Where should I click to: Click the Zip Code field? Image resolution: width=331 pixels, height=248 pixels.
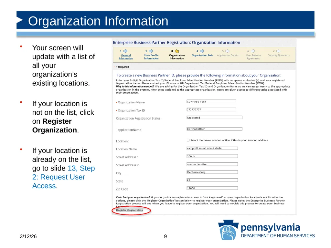212,188
